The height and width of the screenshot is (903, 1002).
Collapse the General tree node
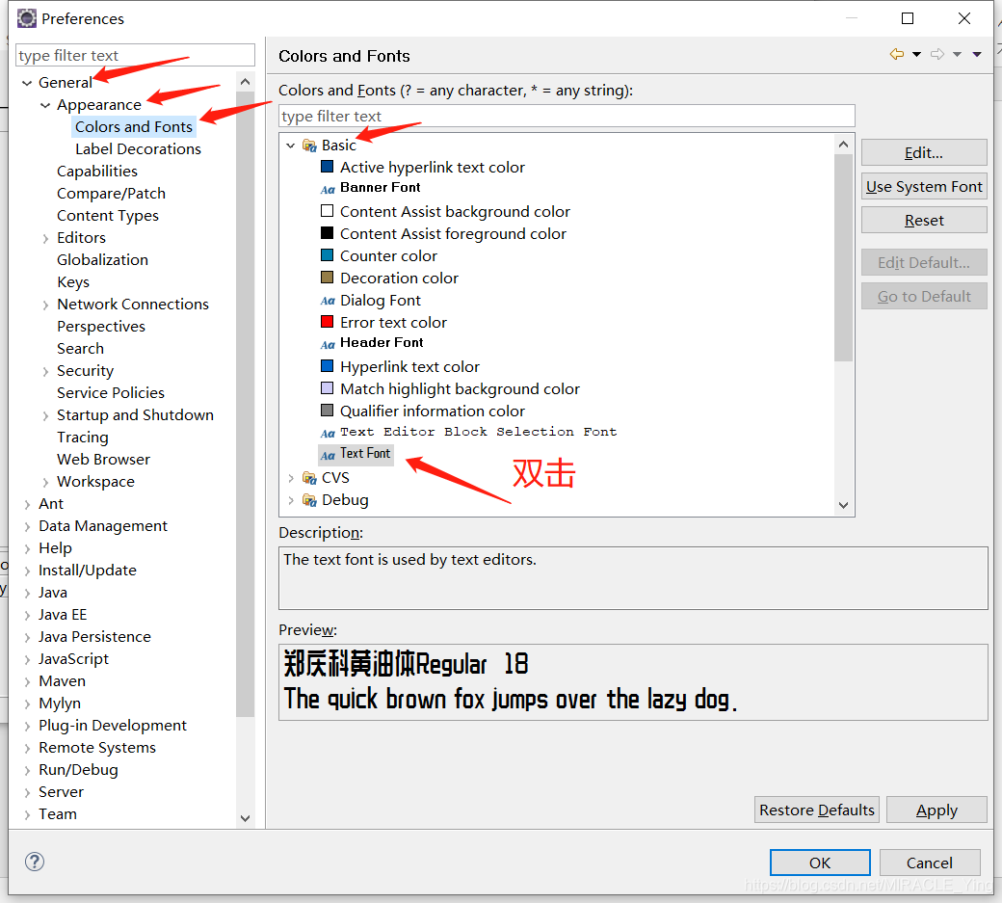27,83
